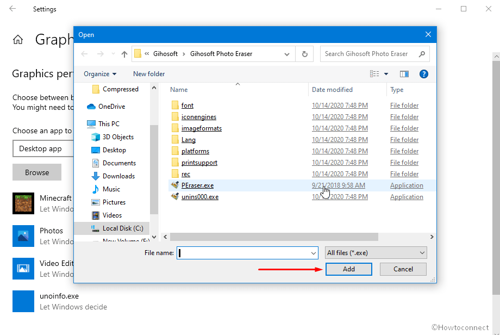Sort by Type column header
This screenshot has width=500, height=335.
pos(397,90)
